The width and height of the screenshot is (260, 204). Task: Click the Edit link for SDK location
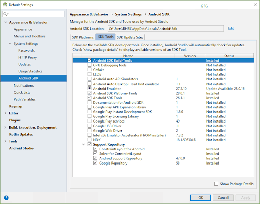(x=231, y=28)
